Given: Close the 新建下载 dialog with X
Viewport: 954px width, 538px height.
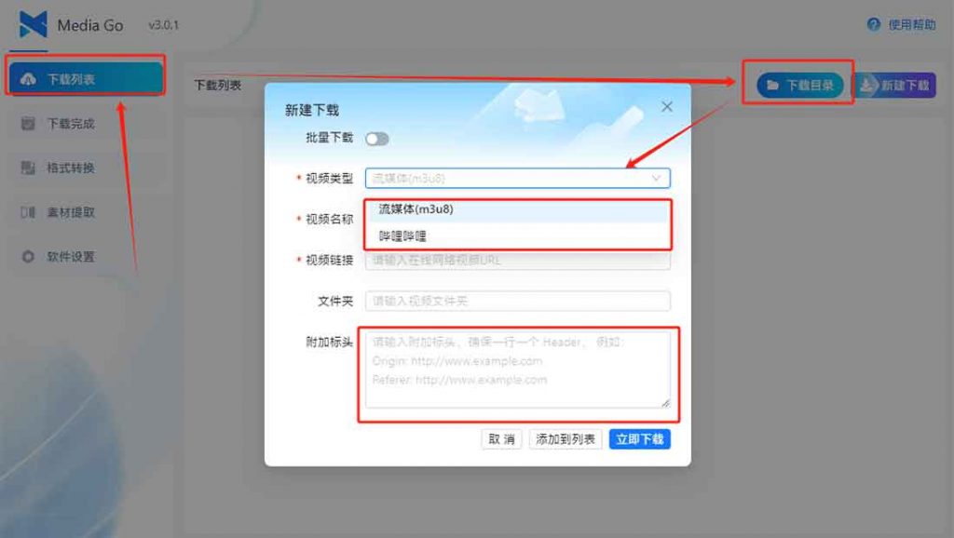Looking at the screenshot, I should 667,107.
